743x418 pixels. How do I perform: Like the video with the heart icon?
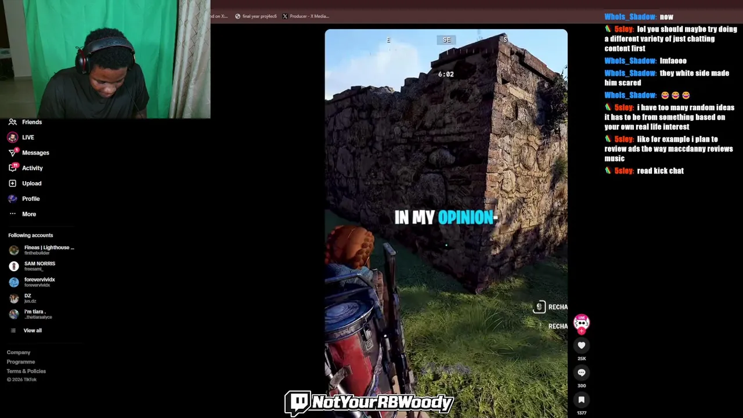click(582, 345)
